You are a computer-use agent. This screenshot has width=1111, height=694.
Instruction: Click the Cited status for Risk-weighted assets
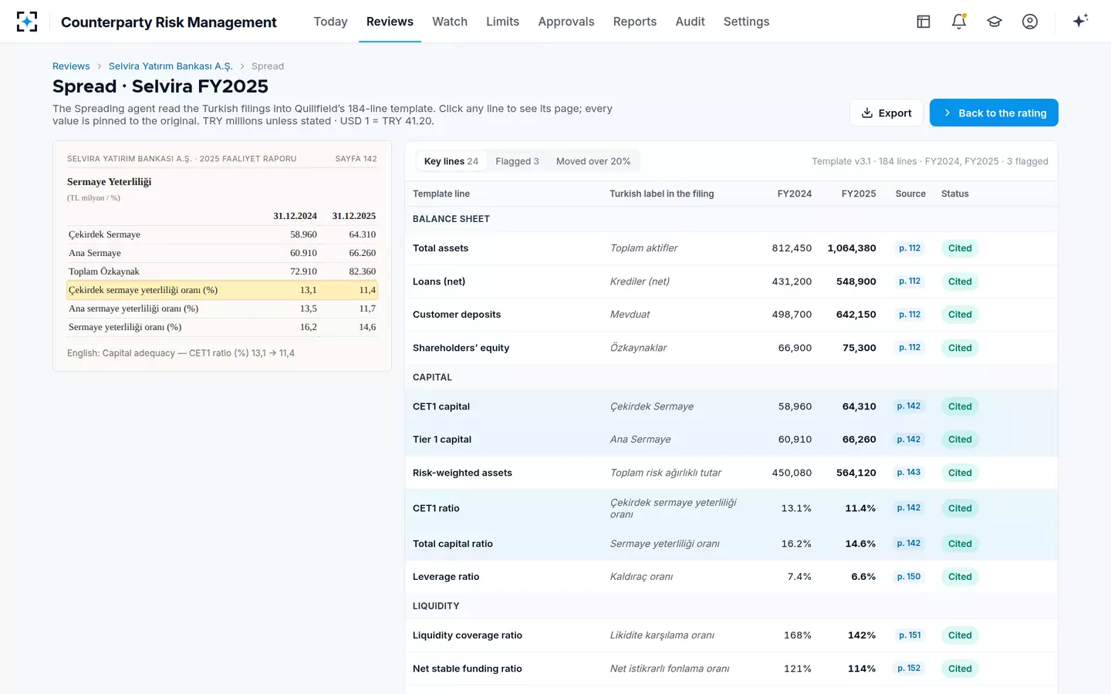click(960, 473)
